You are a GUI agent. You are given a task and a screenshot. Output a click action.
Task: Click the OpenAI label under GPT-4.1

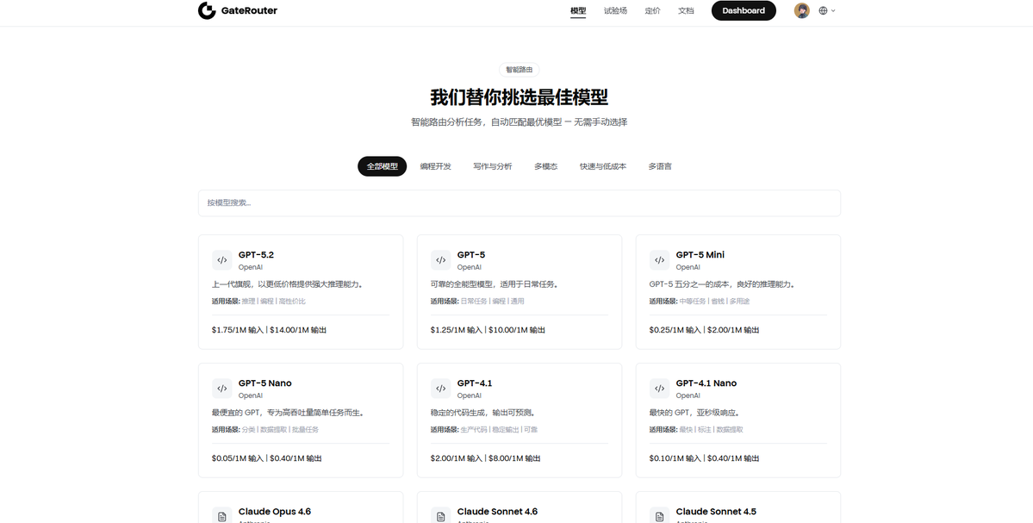point(469,395)
